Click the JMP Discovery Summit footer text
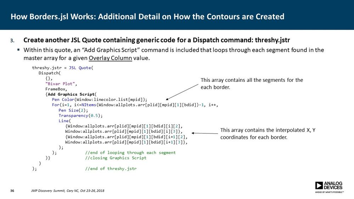The width and height of the screenshot is (354, 199). pyautogui.click(x=68, y=191)
